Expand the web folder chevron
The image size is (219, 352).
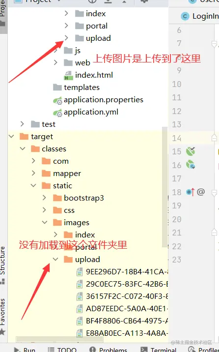(x=55, y=62)
